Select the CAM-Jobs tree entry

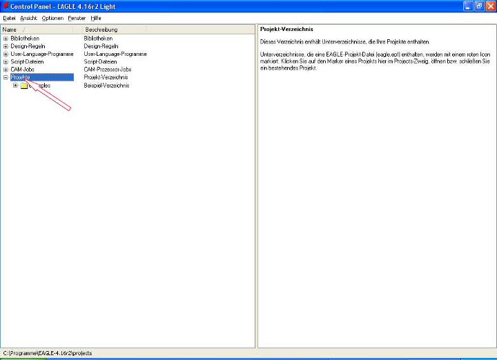[x=23, y=70]
